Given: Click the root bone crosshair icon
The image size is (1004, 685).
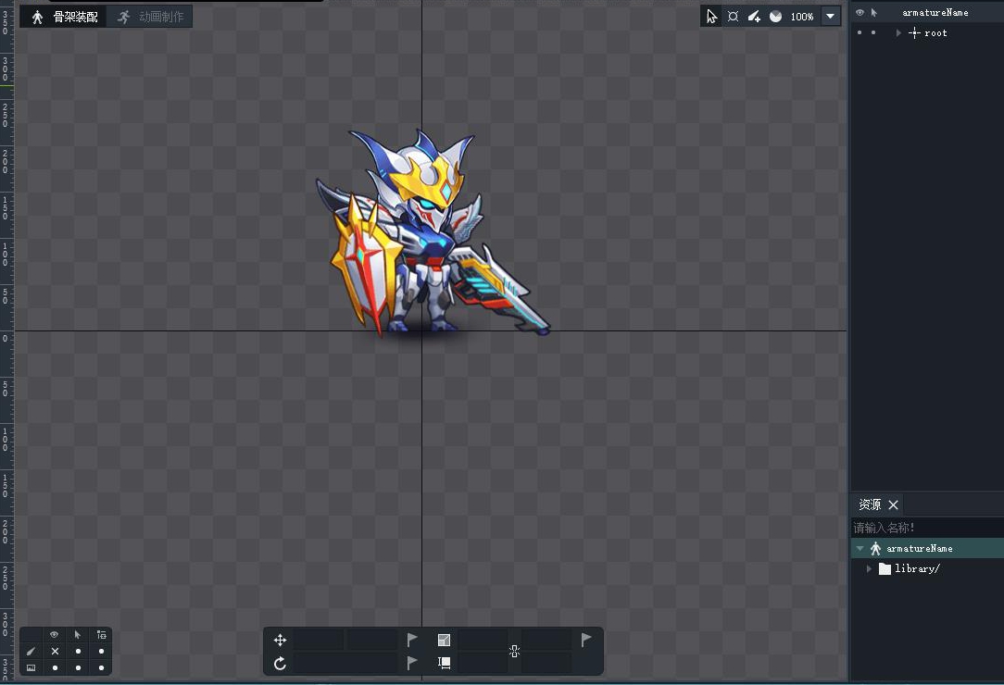Looking at the screenshot, I should point(914,32).
